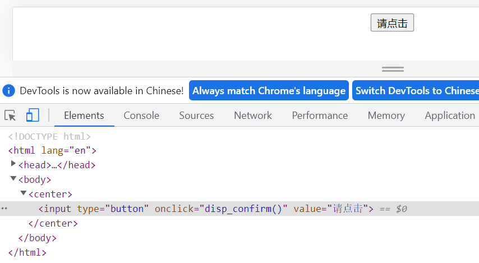Open the Sources tab

pos(196,116)
